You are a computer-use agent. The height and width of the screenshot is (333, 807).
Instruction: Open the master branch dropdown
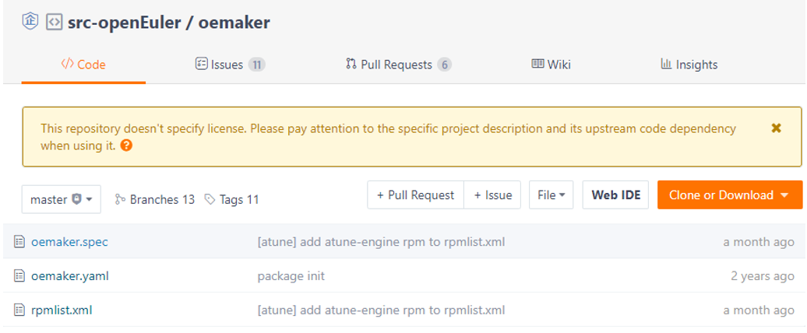[62, 199]
